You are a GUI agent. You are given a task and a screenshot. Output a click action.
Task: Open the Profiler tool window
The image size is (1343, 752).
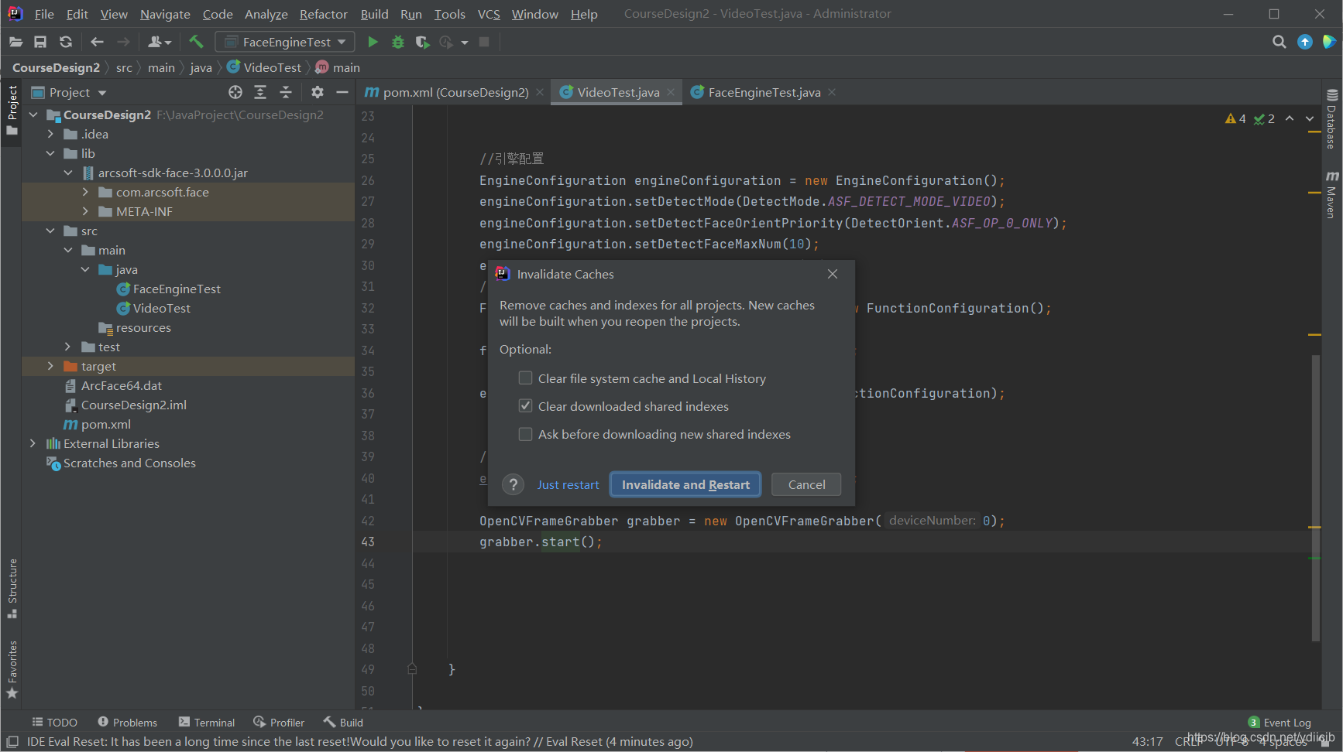click(x=279, y=723)
